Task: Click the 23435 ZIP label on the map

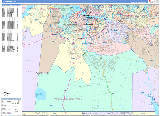Action: [x=37, y=20]
